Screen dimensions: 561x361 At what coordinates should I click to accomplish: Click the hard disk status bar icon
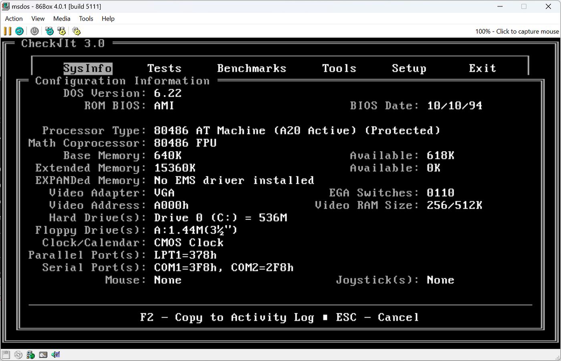click(x=43, y=355)
